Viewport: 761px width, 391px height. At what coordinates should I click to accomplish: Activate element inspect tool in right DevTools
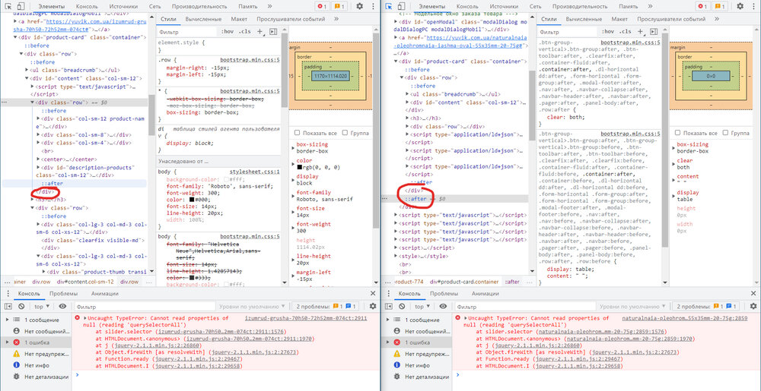389,6
